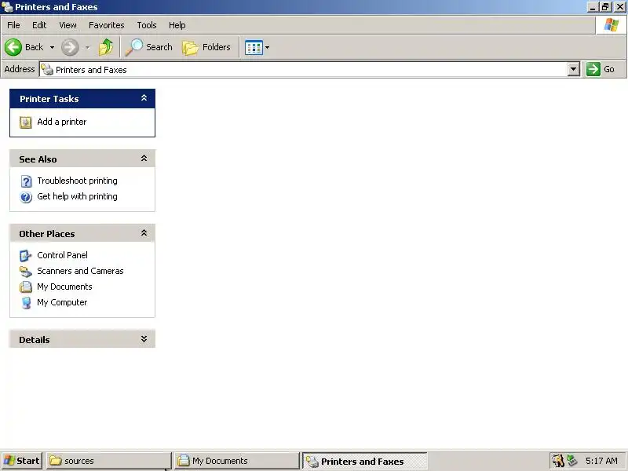Image resolution: width=628 pixels, height=471 pixels.
Task: Click the printer icon in address bar
Action: [x=47, y=70]
